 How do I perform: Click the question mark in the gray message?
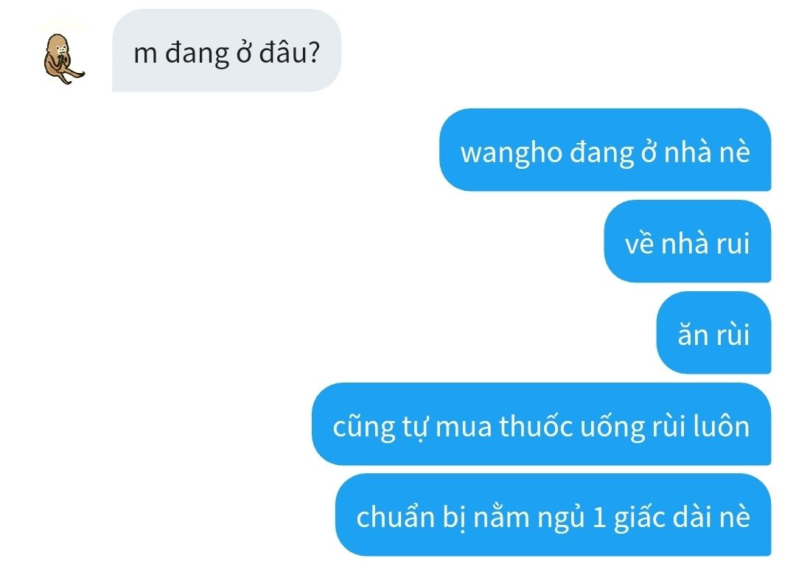pos(314,52)
